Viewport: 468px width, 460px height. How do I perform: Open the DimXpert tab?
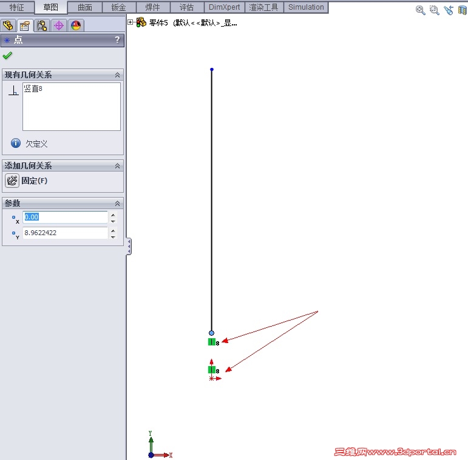224,7
